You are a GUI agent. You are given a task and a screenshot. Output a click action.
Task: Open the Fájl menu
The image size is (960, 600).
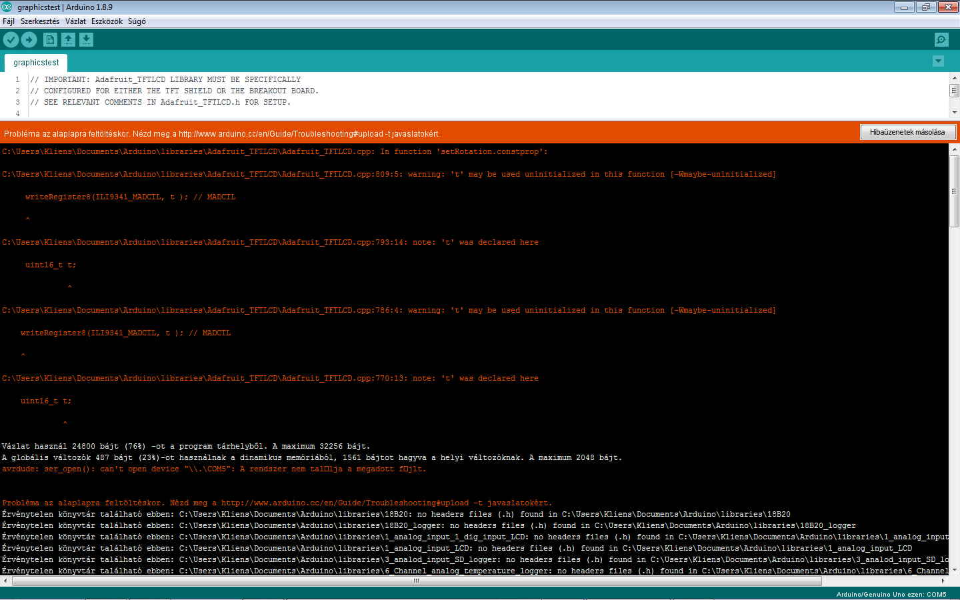9,21
